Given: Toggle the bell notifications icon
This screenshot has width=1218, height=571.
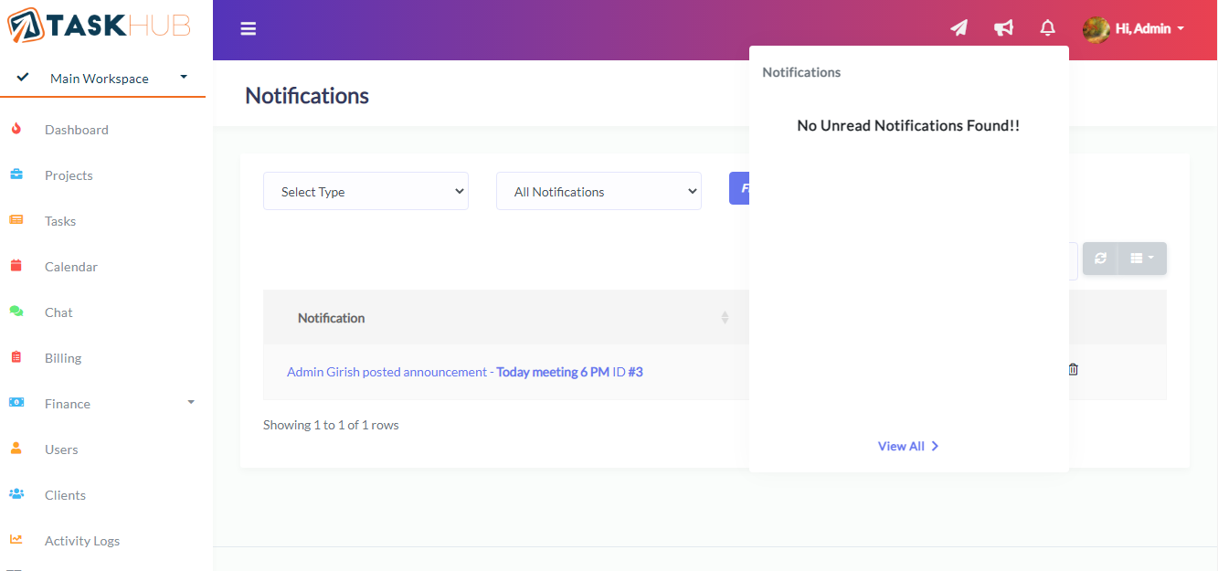Looking at the screenshot, I should tap(1048, 28).
